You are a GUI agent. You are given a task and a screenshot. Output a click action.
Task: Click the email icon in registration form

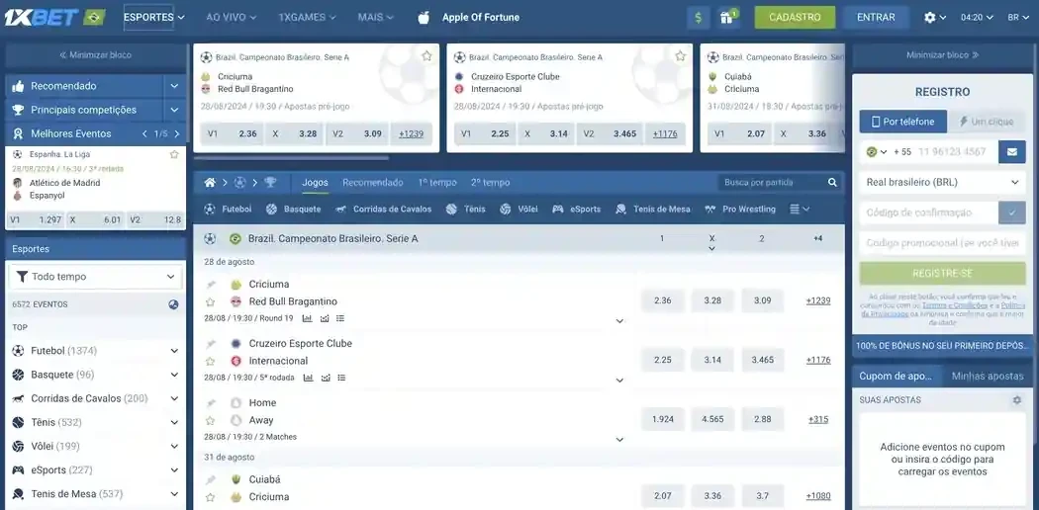click(x=1012, y=151)
